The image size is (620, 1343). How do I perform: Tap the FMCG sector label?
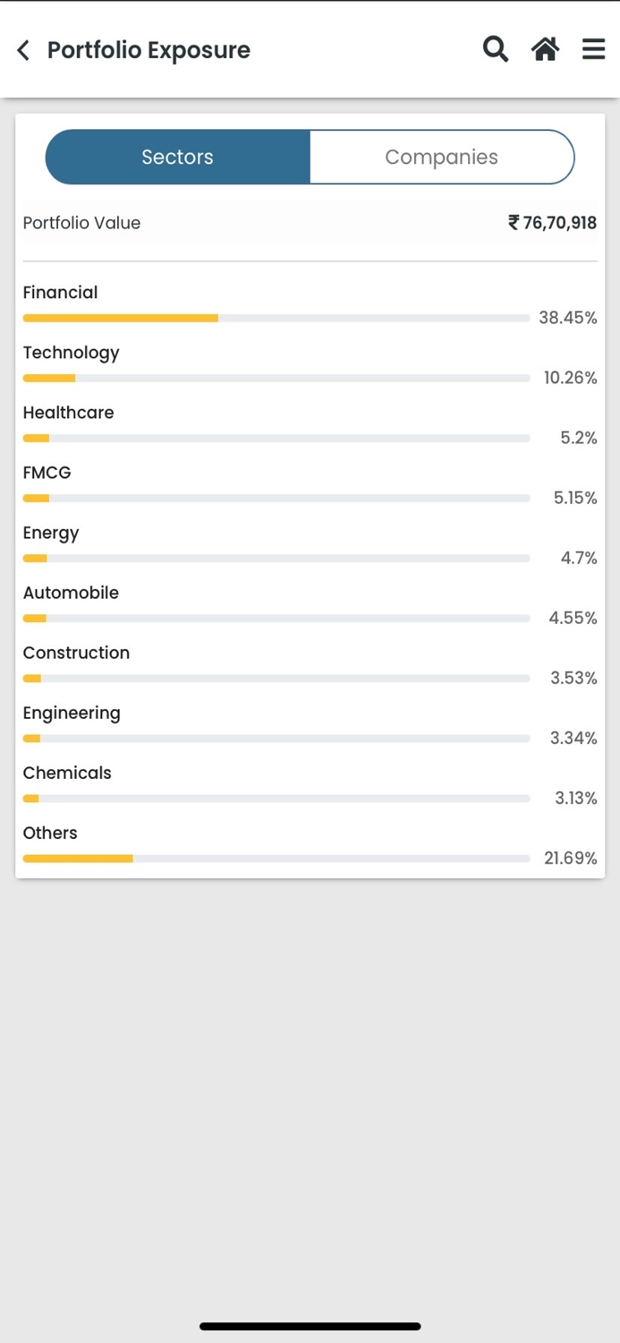[x=47, y=473]
